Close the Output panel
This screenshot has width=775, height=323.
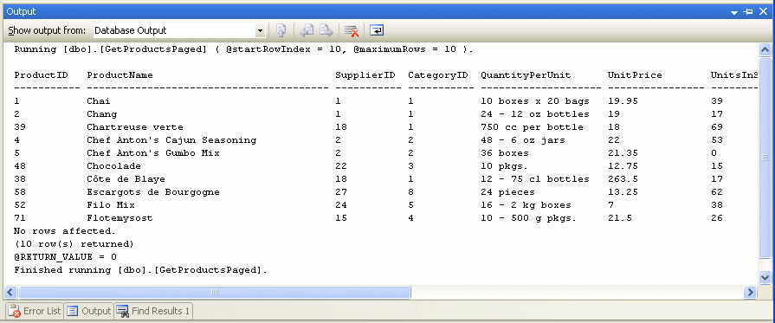point(763,11)
